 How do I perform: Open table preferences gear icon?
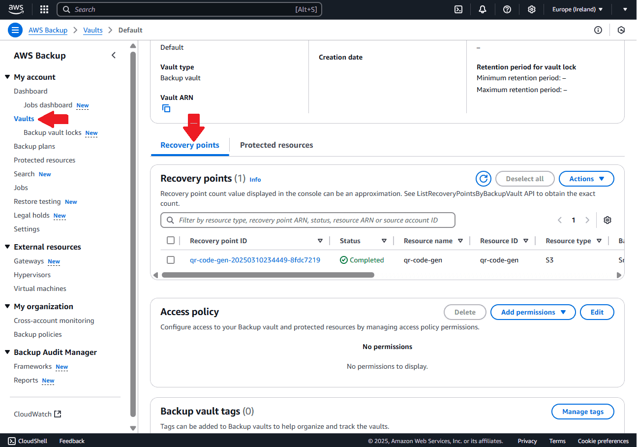tap(607, 220)
